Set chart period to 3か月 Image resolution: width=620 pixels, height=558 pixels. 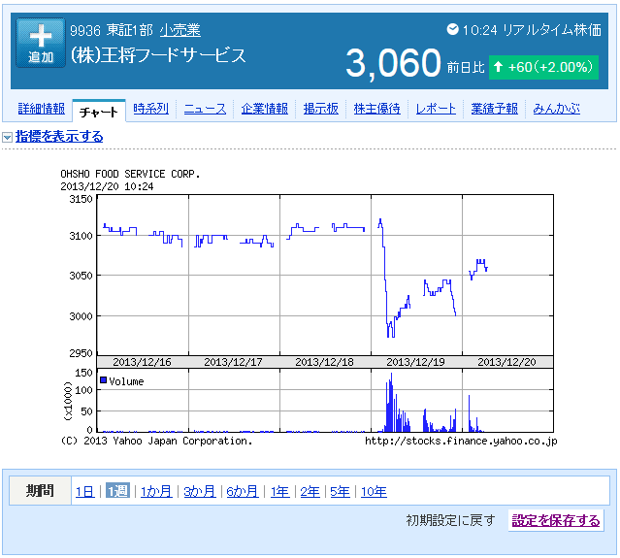[200, 492]
